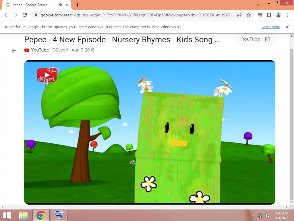Click the Chrome taskbar icon

point(41,215)
